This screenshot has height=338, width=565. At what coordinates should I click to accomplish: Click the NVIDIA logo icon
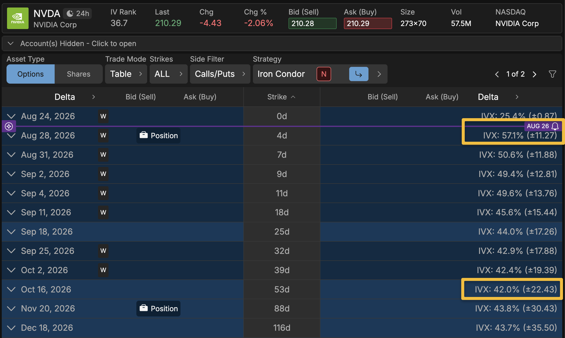(18, 18)
